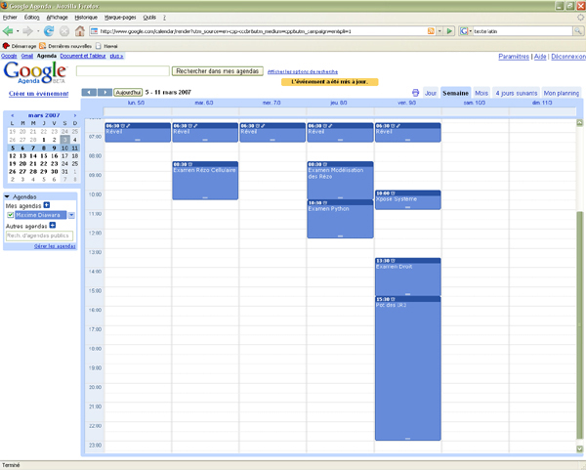Viewport: 586px width, 470px height.
Task: Toggle the Maxime Diawara calendar checkbox
Action: [x=11, y=215]
